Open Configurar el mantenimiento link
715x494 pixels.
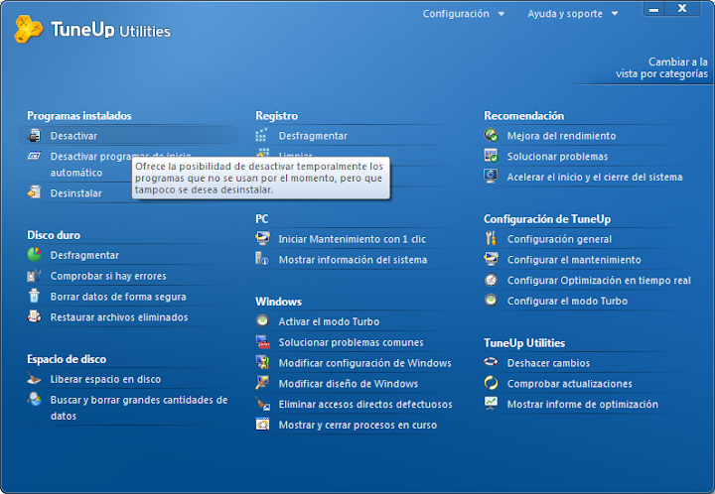pyautogui.click(x=574, y=260)
